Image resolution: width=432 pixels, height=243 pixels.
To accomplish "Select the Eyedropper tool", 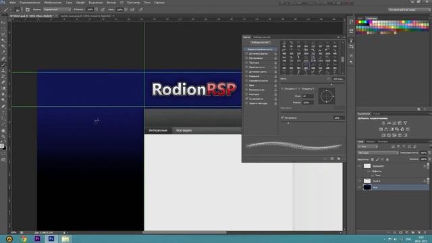I will [x=3, y=53].
